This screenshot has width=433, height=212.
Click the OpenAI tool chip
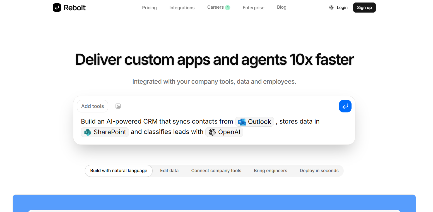(224, 132)
